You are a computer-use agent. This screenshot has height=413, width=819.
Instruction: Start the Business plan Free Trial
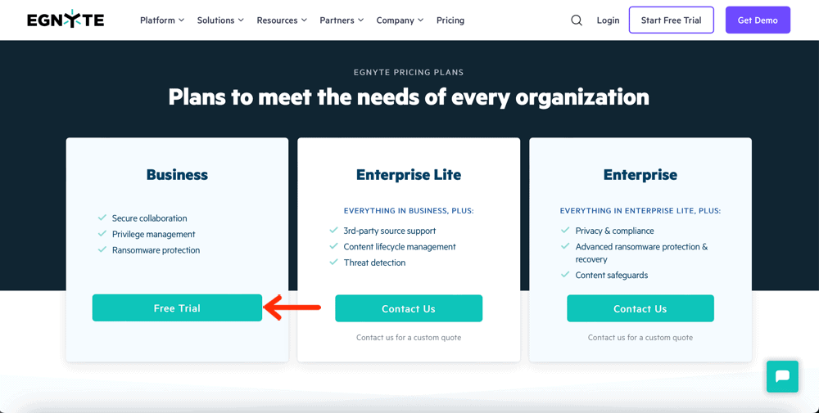coord(177,308)
